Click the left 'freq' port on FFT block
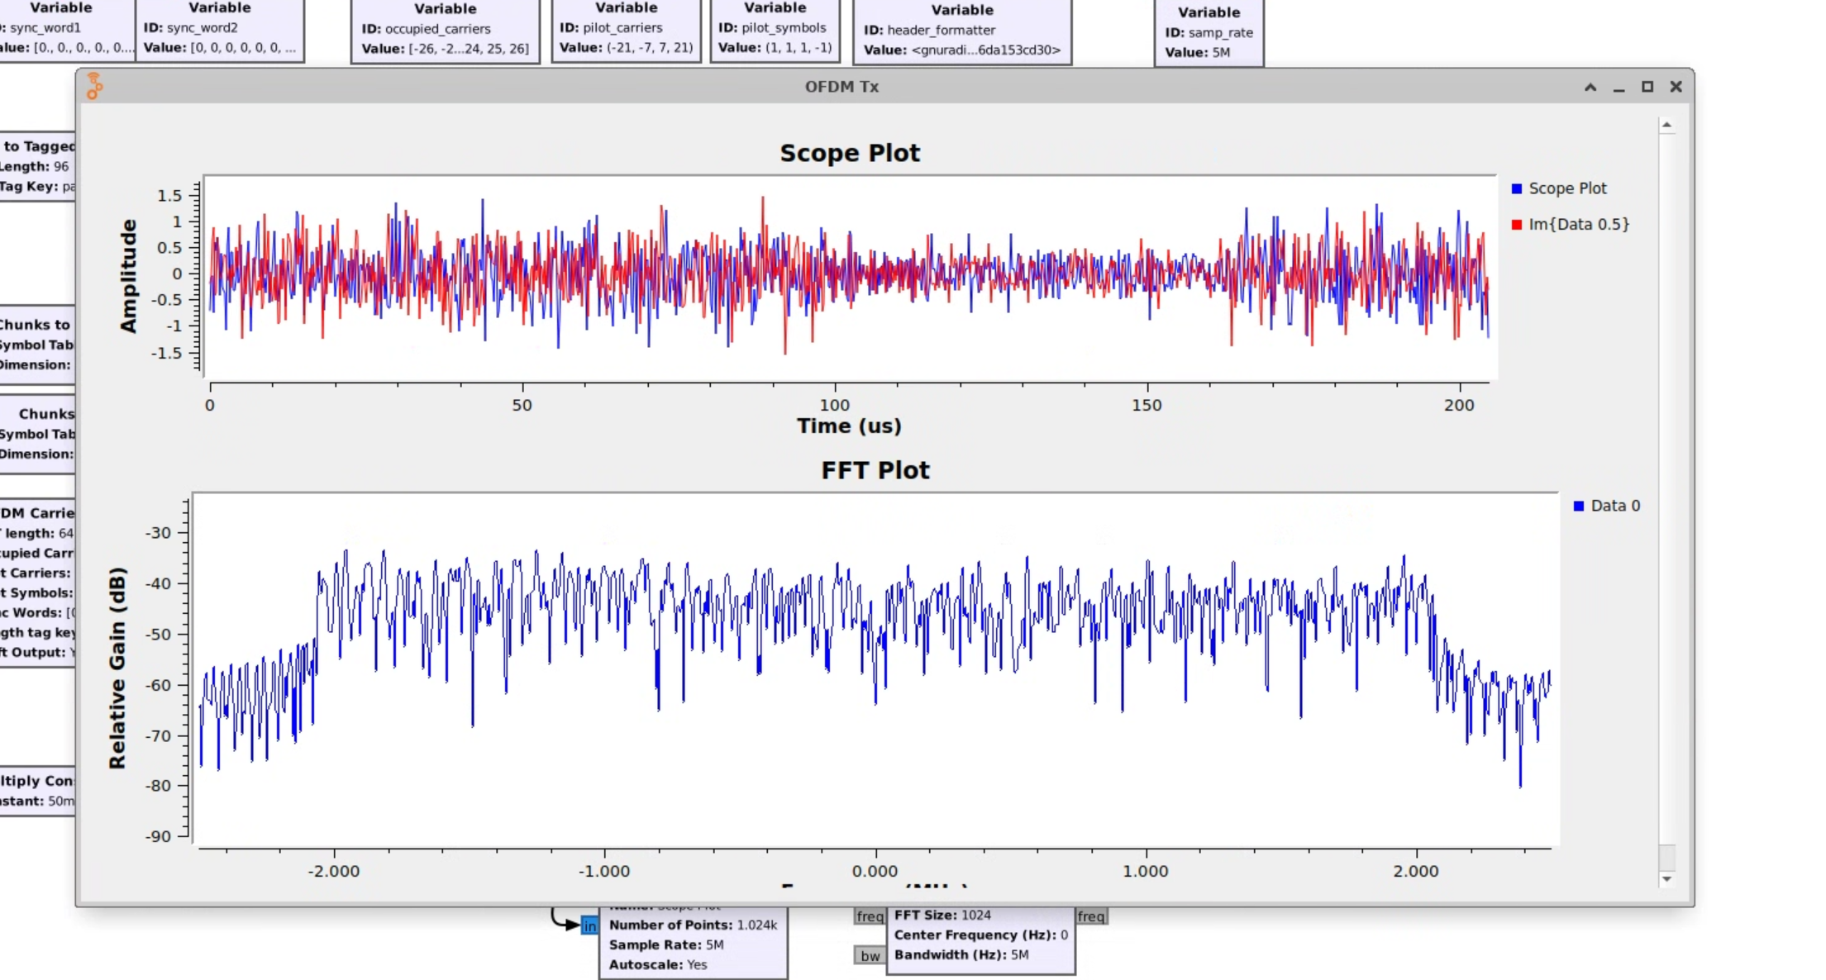Screen dimensions: 1826x980 pyautogui.click(x=869, y=916)
